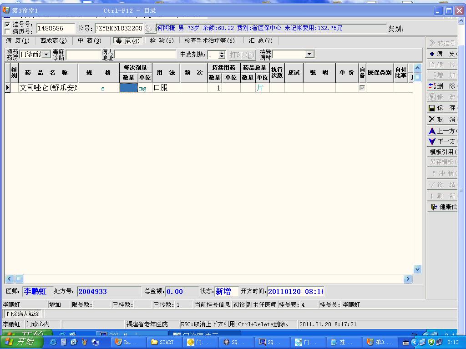Image resolution: width=466 pixels, height=349 pixels.
Task: Click the card reader icon beside 卡号
Action: pyautogui.click(x=149, y=28)
